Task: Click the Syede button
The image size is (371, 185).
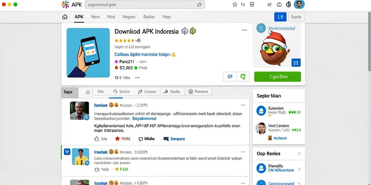Action: coord(296,17)
